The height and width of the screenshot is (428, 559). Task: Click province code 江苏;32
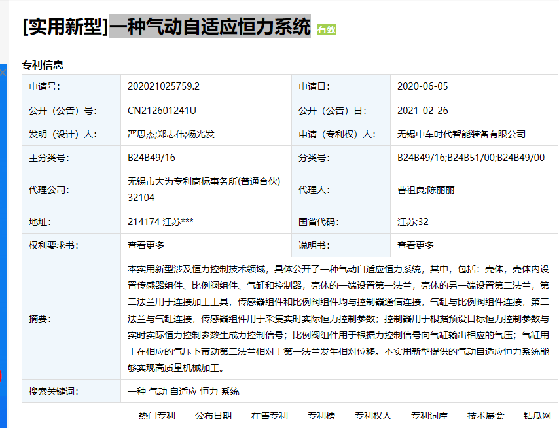click(413, 222)
